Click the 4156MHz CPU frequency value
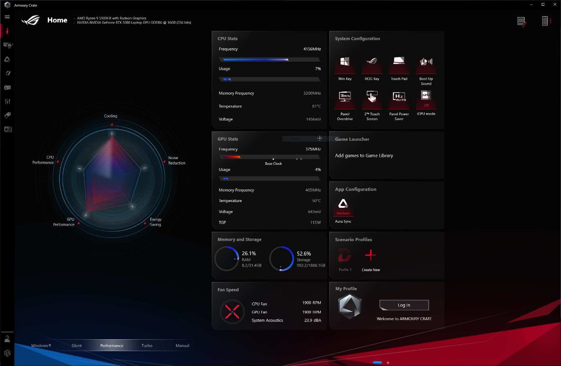Screen dimensions: 561x366 312,49
